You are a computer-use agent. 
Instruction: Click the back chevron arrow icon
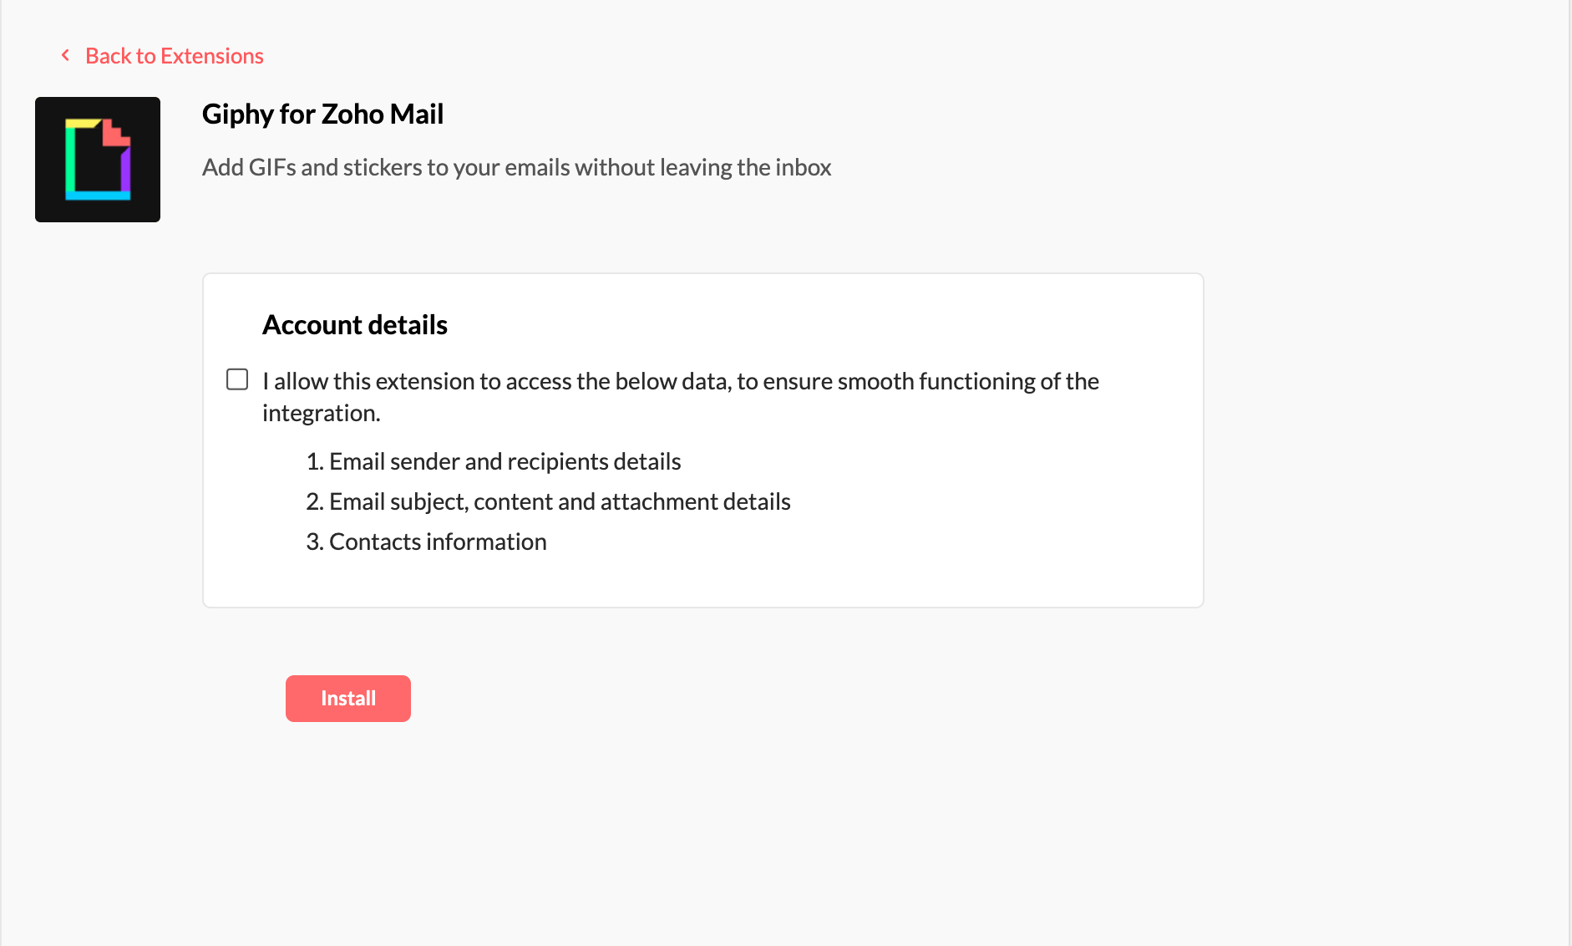coord(65,55)
